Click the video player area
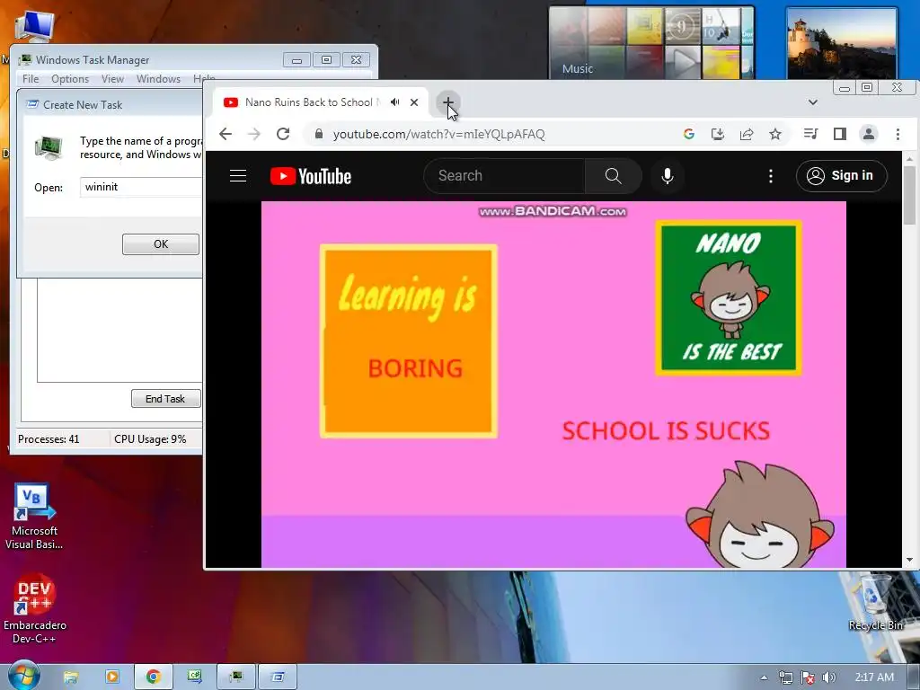 point(553,385)
